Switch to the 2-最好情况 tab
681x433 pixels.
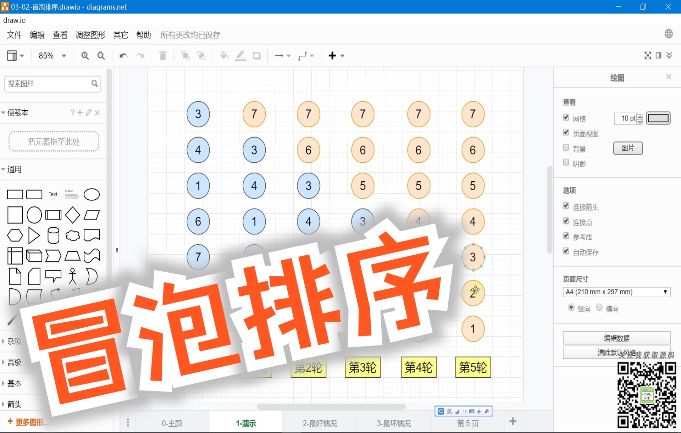[320, 423]
